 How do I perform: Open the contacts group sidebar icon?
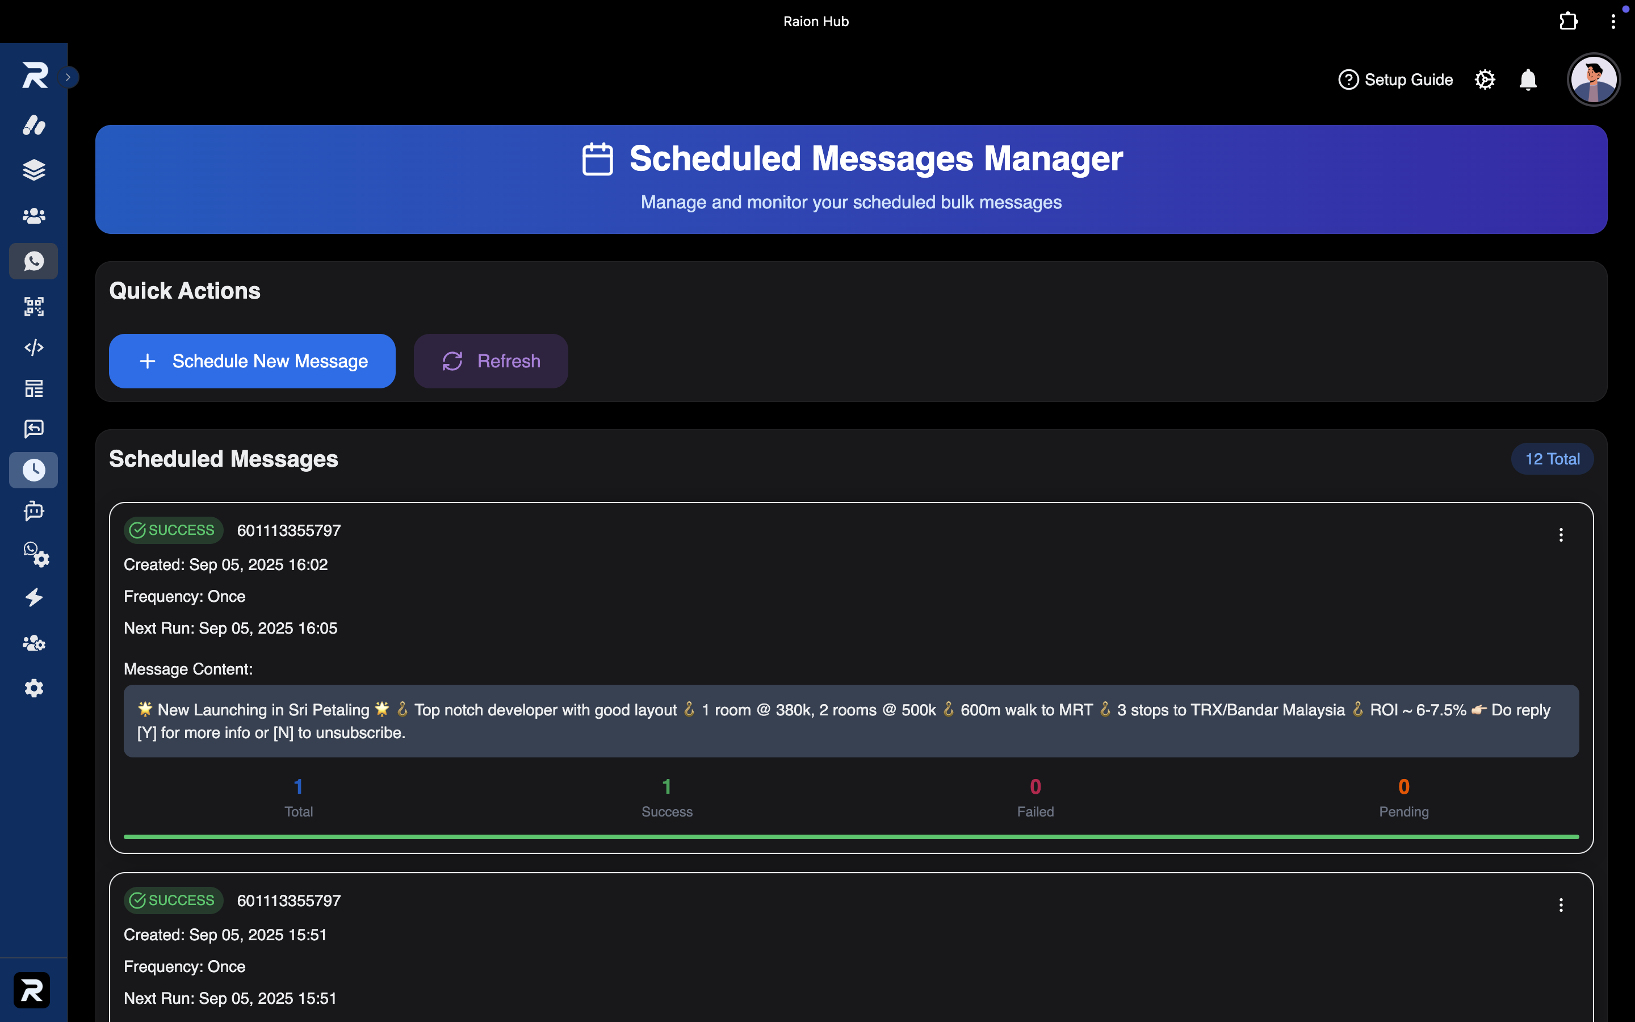pyautogui.click(x=34, y=216)
